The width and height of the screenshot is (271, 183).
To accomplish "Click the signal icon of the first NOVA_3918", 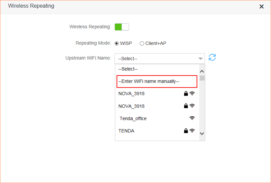I will (x=192, y=93).
